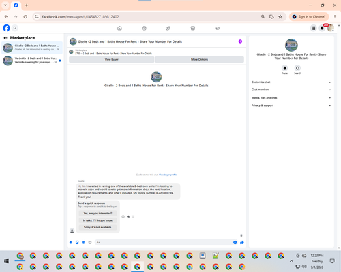Go to the Home feed icon
Screen dimensions: 341x272
119,28
